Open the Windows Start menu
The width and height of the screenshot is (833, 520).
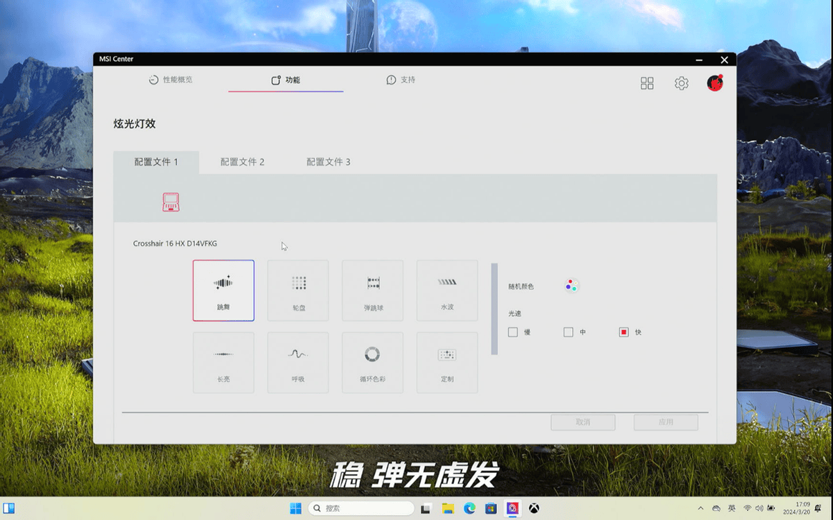pos(296,508)
